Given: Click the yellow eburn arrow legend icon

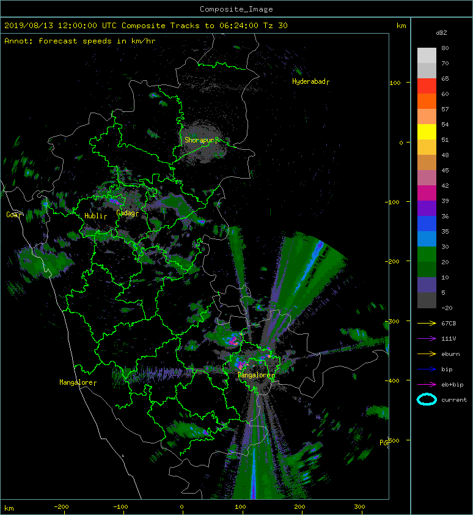Looking at the screenshot, I should [x=427, y=354].
